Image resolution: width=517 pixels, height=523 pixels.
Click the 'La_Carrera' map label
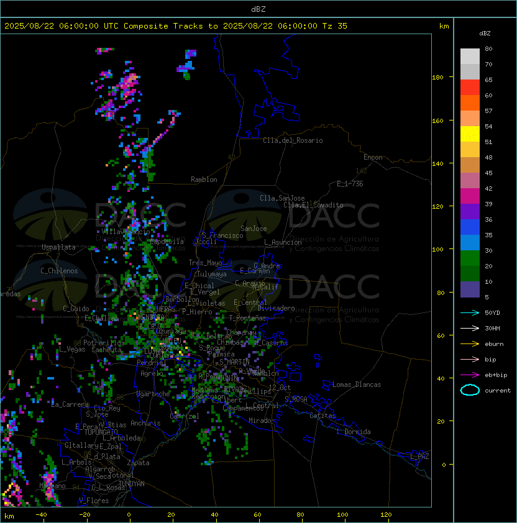pos(70,404)
